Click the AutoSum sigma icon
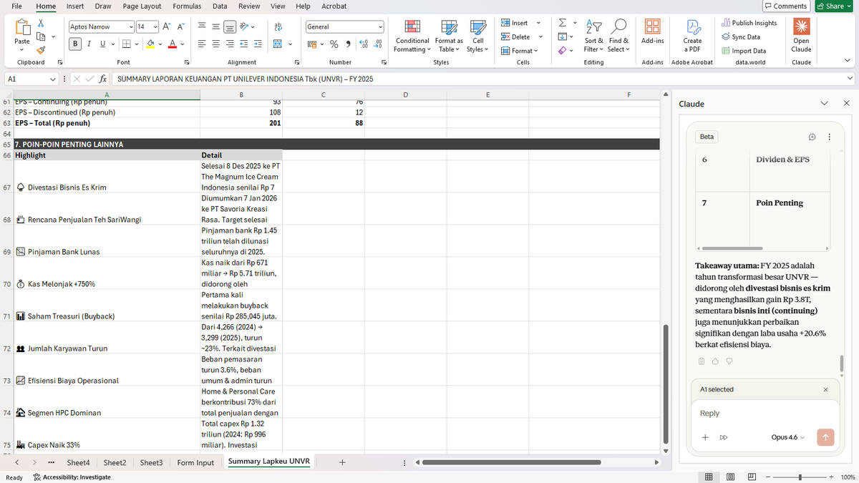Screen dimensions: 859x483 pyautogui.click(x=563, y=23)
